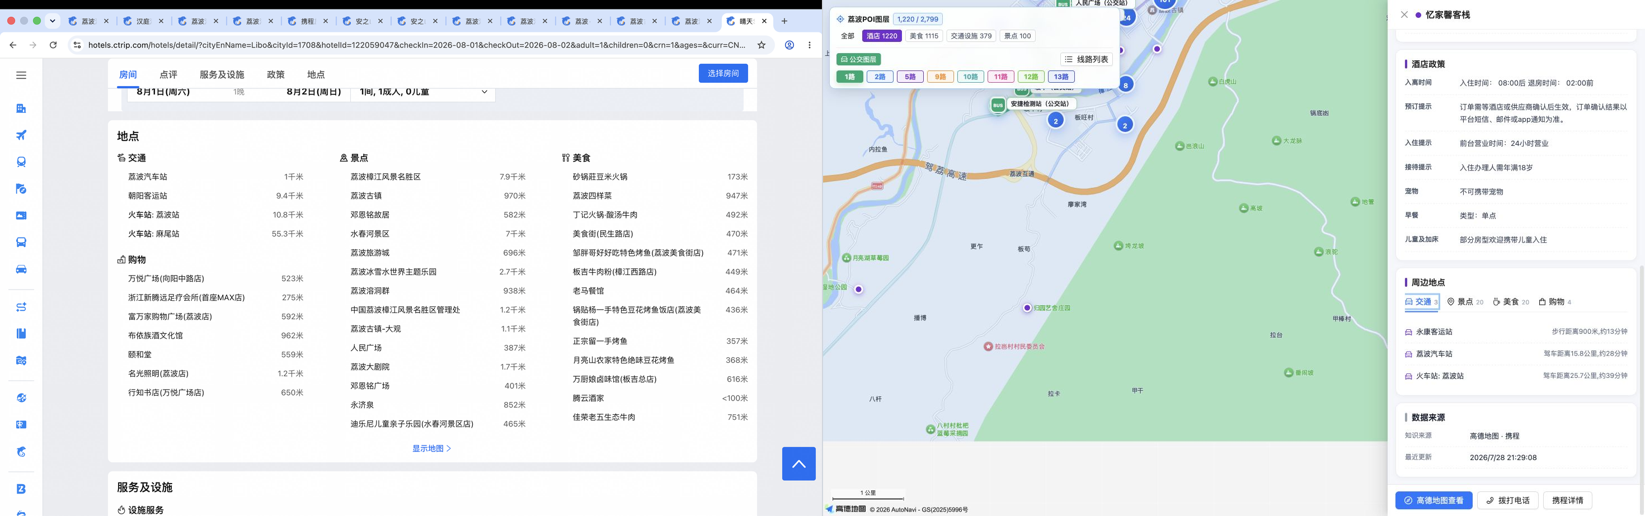1645x516 pixels.
Task: Toggle bus route 10路
Action: (x=970, y=77)
